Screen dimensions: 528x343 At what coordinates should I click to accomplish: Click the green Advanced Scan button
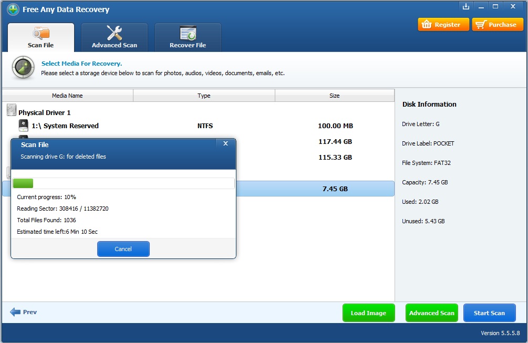pyautogui.click(x=431, y=313)
